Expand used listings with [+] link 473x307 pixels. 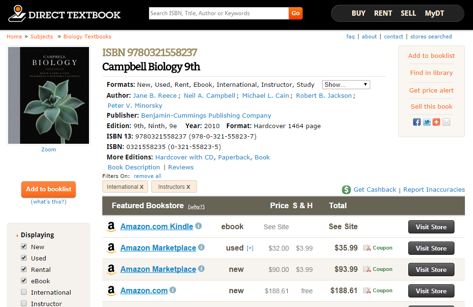click(x=250, y=248)
